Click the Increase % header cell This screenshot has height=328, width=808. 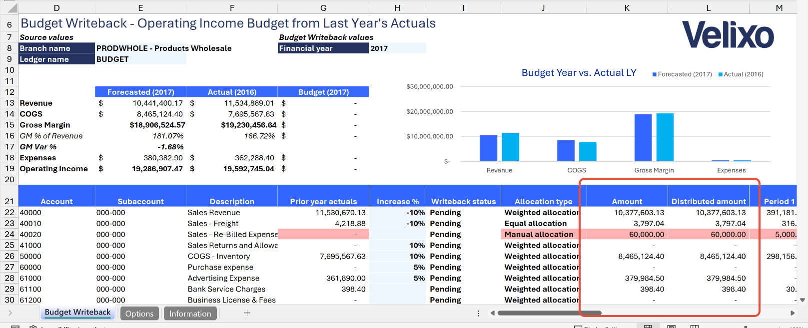[397, 196]
